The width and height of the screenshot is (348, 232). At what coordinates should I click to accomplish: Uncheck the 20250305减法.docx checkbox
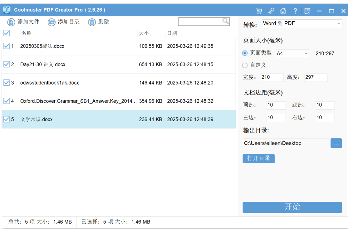click(x=7, y=46)
